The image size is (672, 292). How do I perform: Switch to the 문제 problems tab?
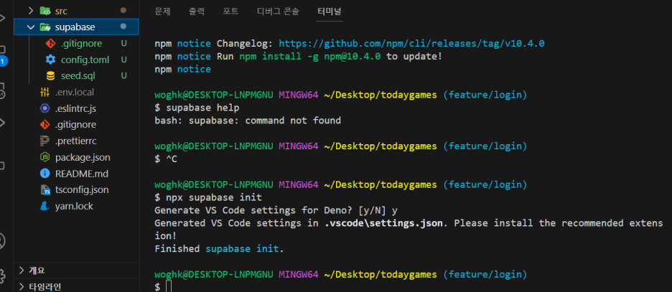click(x=163, y=11)
